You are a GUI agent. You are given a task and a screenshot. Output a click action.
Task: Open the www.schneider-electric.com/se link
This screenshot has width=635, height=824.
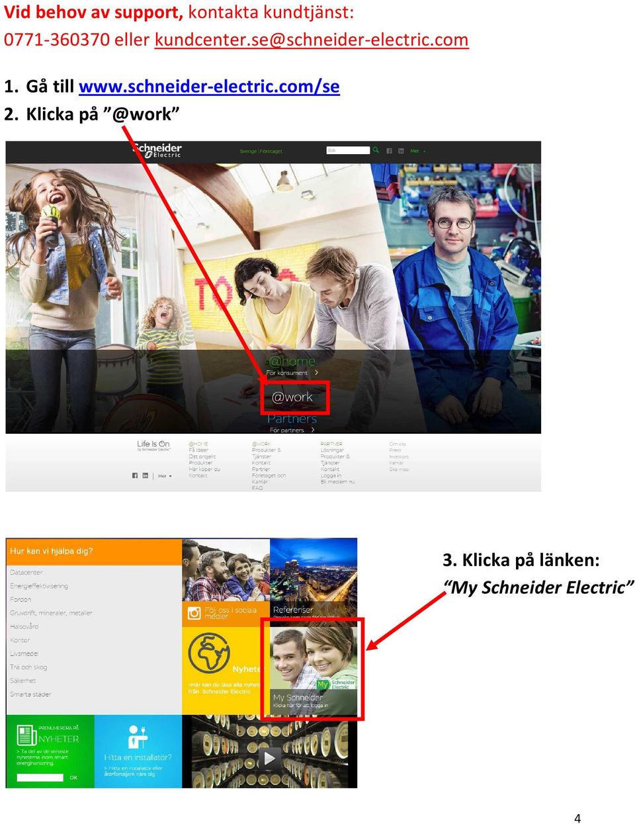(x=209, y=87)
